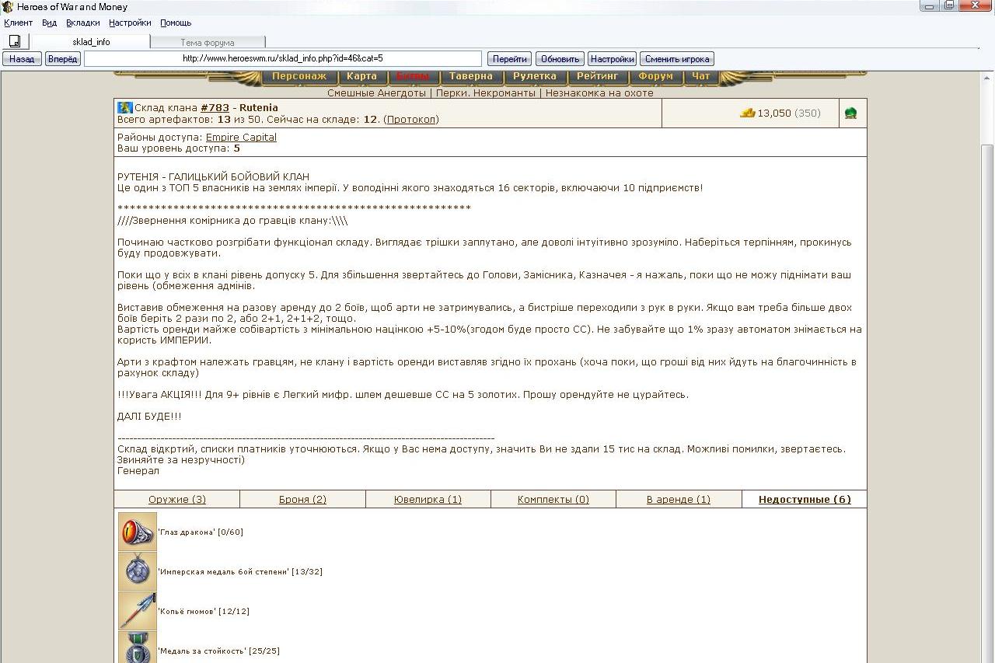Select the Оружие (3) category tab

pyautogui.click(x=177, y=500)
